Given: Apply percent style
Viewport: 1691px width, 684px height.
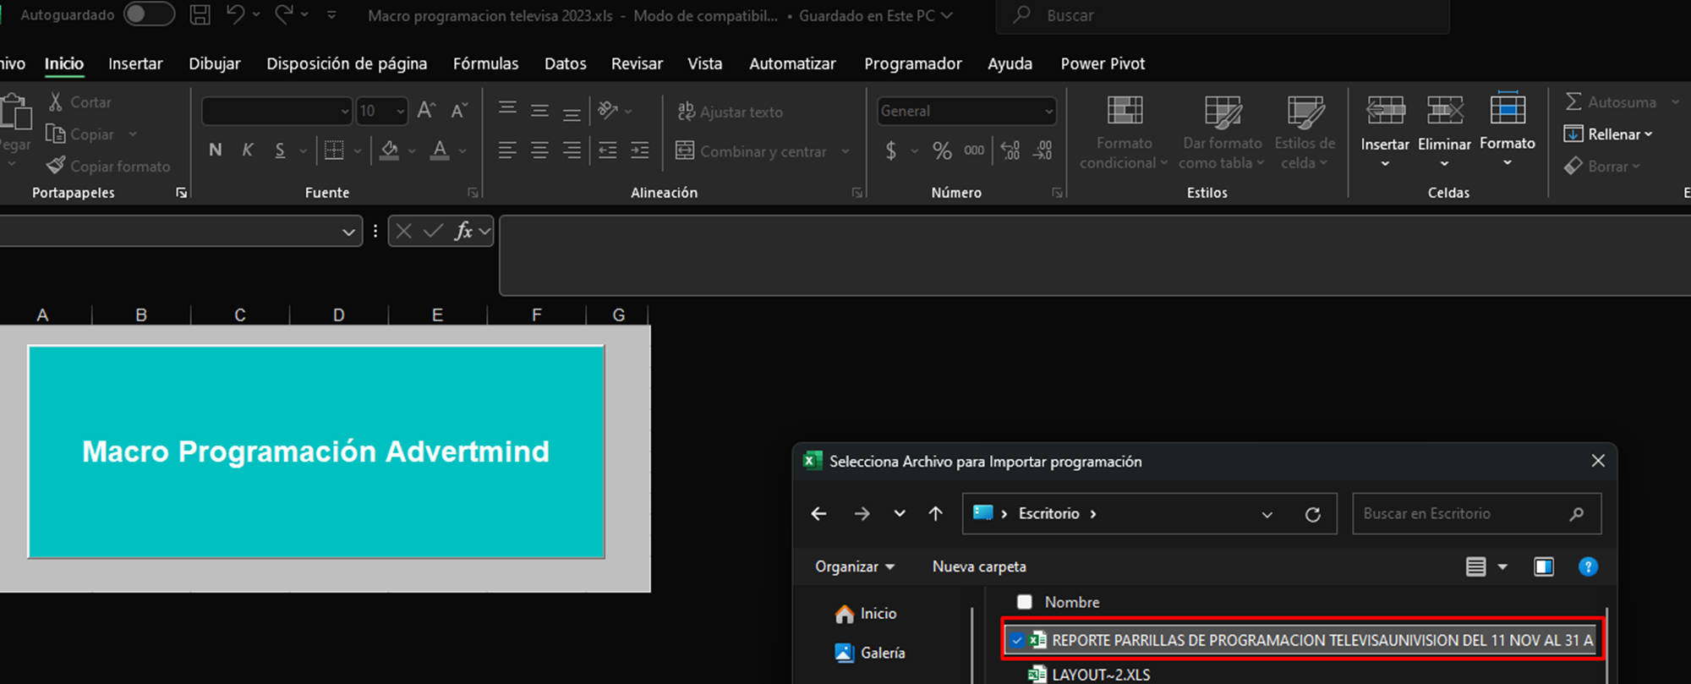Looking at the screenshot, I should coord(942,151).
